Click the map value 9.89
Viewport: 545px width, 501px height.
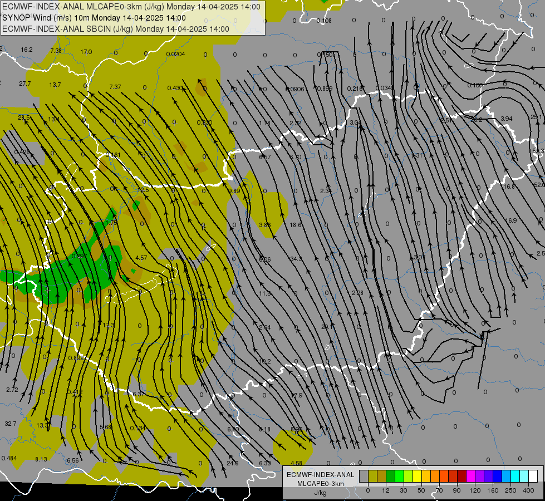(x=234, y=191)
